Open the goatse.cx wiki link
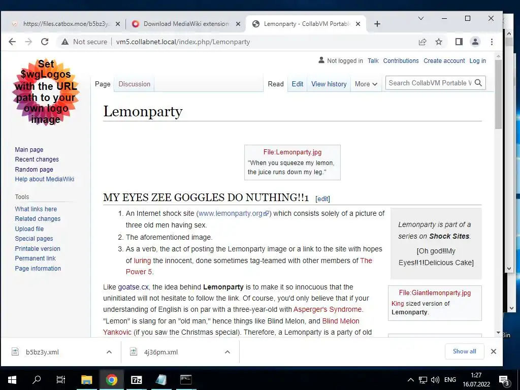The image size is (520, 390). (x=133, y=287)
